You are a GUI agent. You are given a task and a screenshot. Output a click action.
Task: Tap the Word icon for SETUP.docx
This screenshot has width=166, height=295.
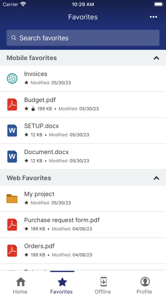click(x=12, y=131)
